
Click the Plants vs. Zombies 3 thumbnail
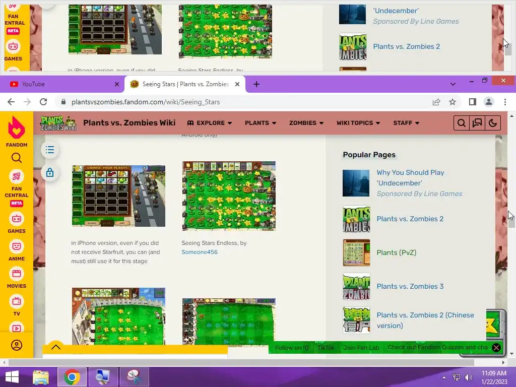click(x=356, y=286)
